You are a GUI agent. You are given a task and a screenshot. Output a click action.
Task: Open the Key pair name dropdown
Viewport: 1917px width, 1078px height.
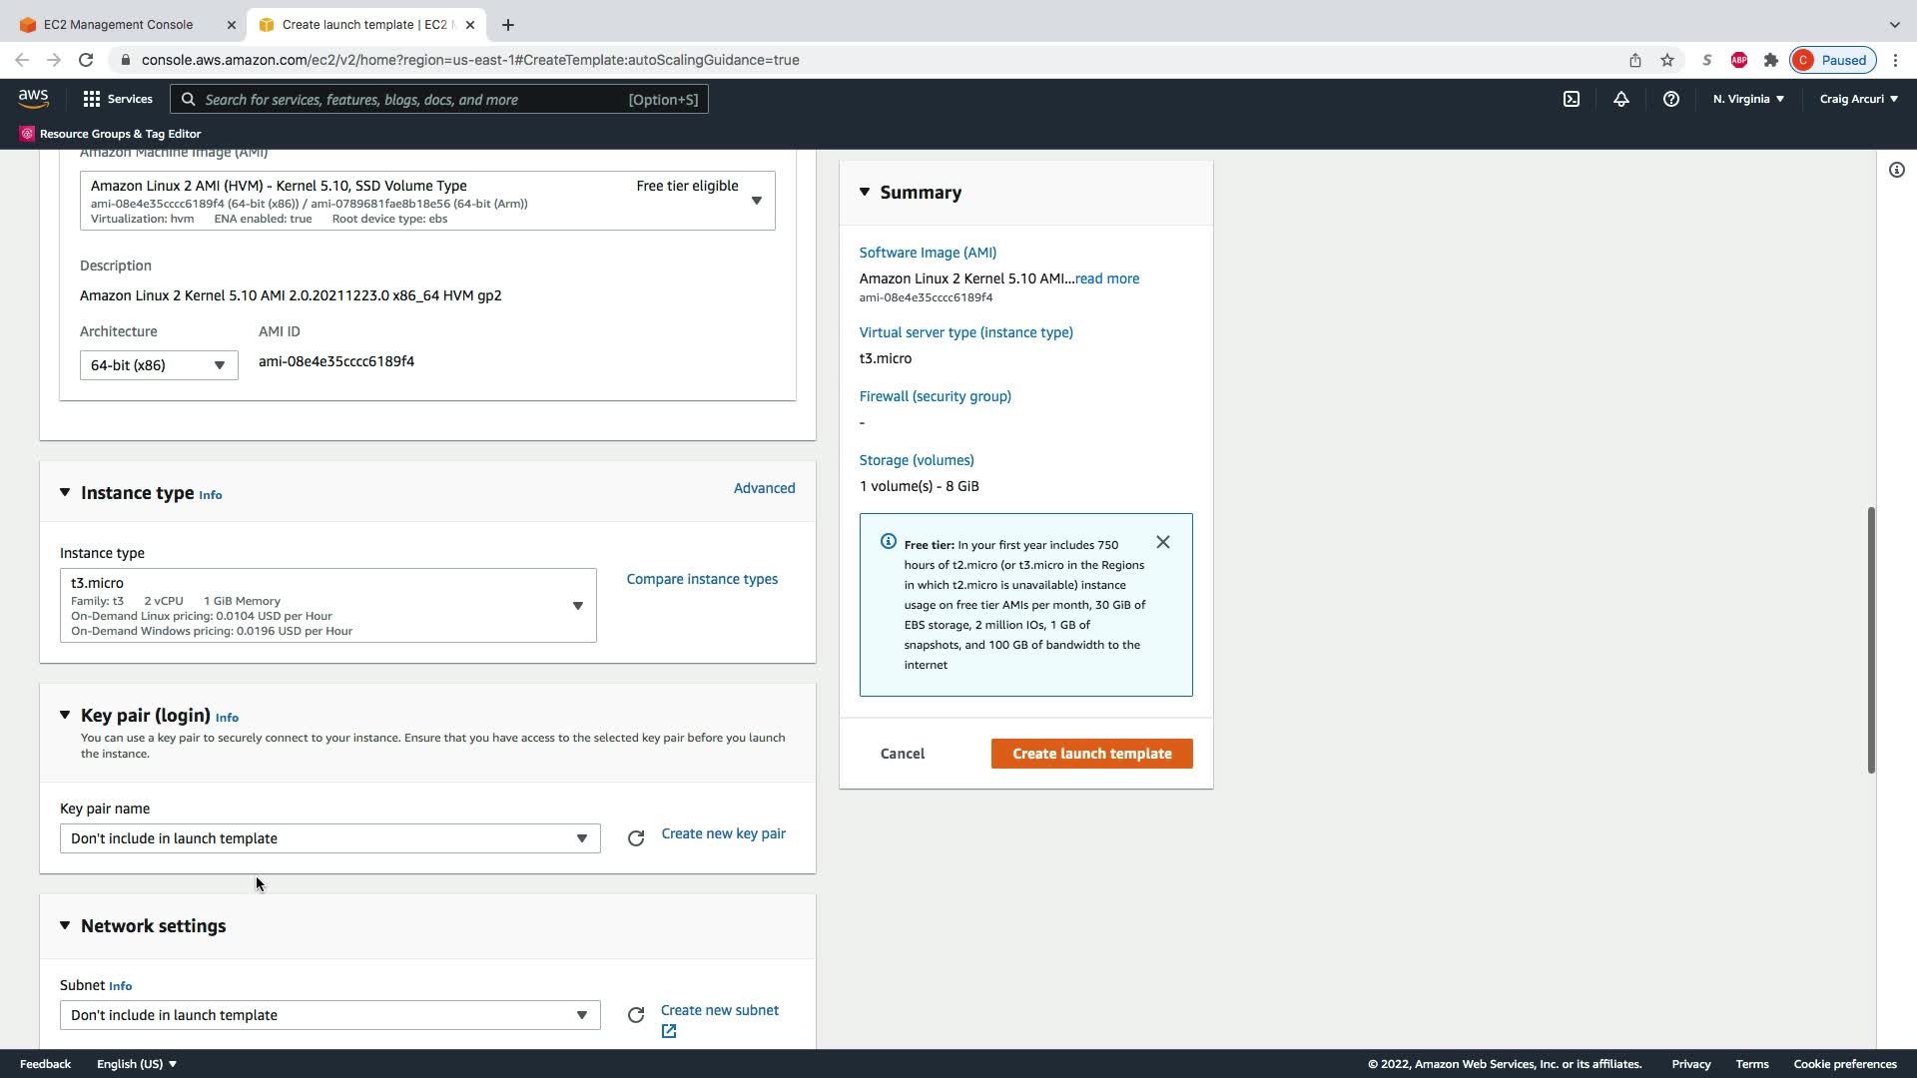click(329, 838)
